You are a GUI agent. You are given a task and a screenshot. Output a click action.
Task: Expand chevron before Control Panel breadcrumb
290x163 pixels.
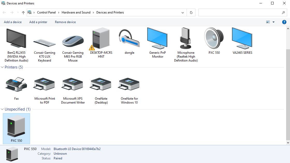click(x=34, y=13)
